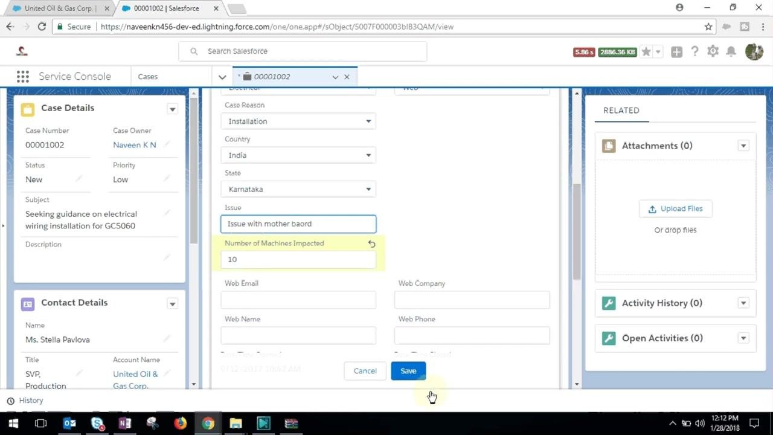The height and width of the screenshot is (435, 773).
Task: Switch to the Related tab
Action: coord(621,111)
